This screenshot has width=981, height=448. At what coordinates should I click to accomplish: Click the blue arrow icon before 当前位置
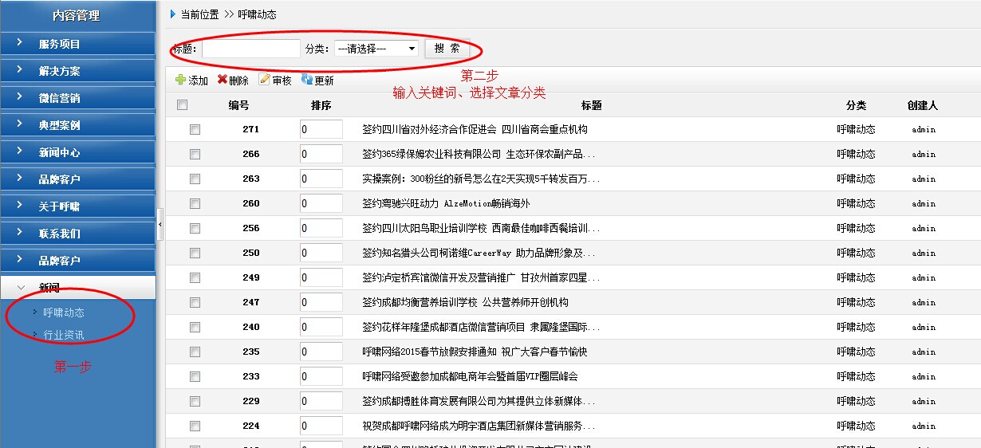(173, 14)
